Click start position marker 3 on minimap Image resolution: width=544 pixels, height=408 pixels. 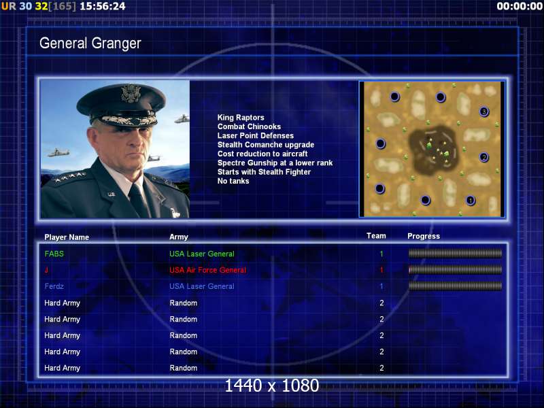tap(484, 112)
